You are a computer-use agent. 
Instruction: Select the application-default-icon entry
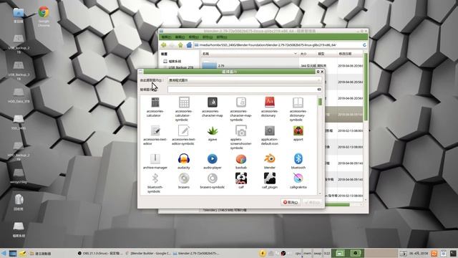coord(270,130)
